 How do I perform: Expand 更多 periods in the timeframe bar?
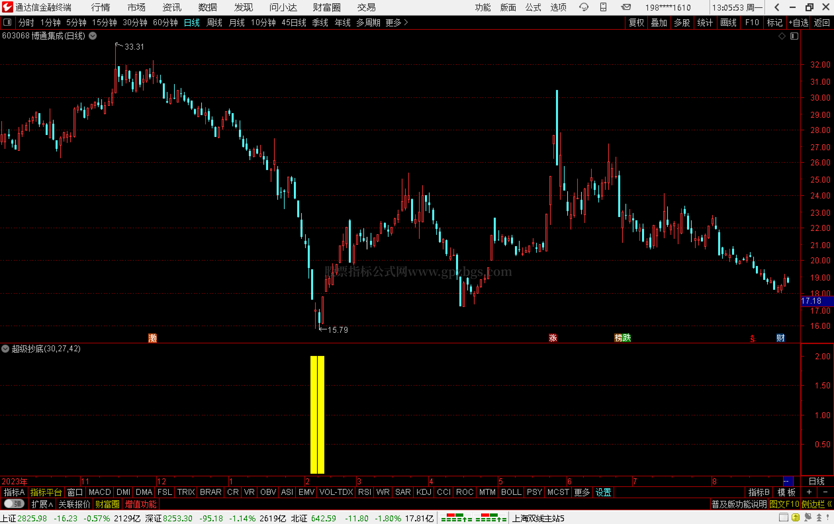click(x=396, y=22)
